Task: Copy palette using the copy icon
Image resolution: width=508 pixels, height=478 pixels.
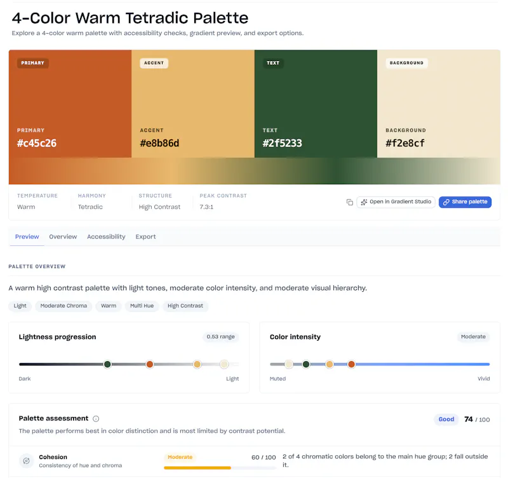Action: [350, 202]
